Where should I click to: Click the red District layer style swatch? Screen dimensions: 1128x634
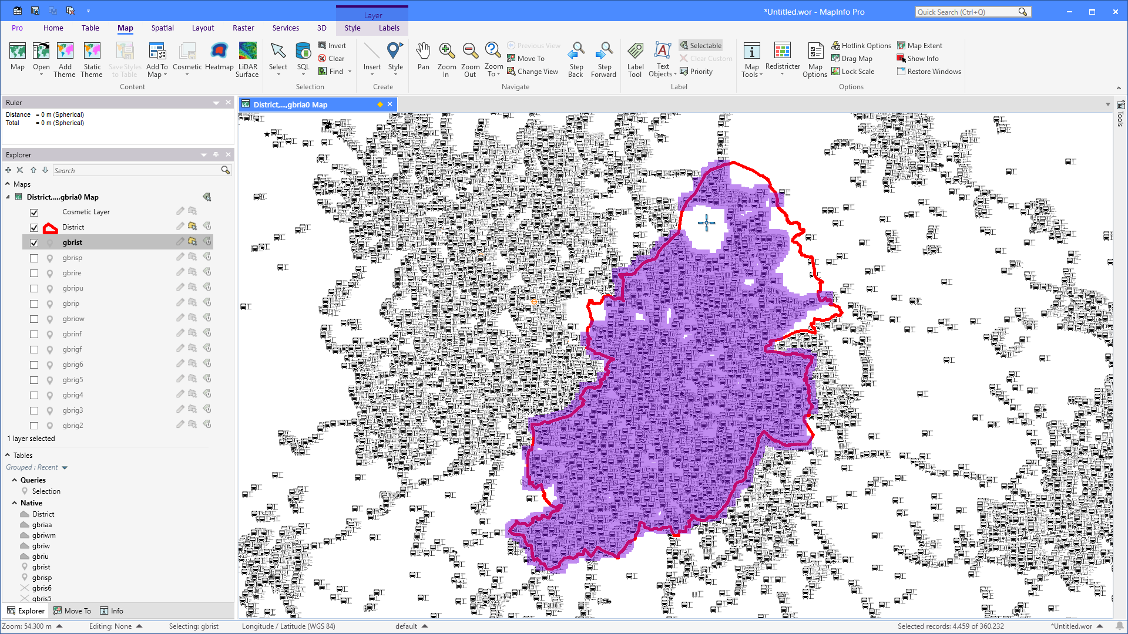click(x=51, y=228)
